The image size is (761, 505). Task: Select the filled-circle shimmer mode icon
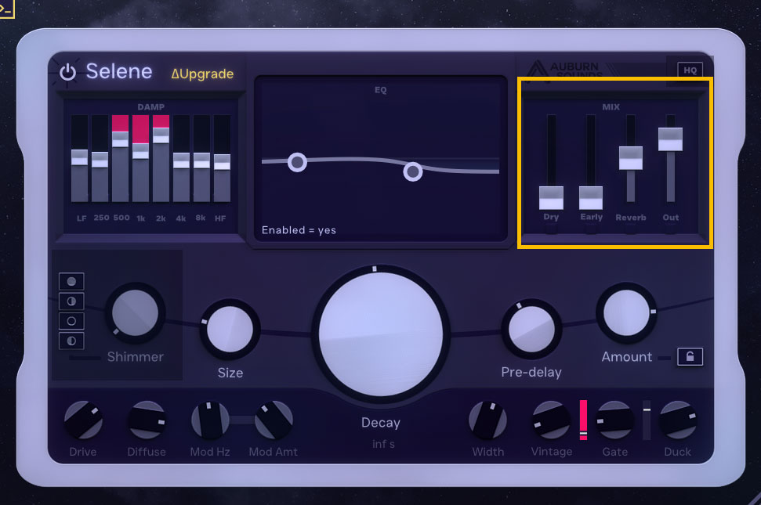(x=71, y=281)
